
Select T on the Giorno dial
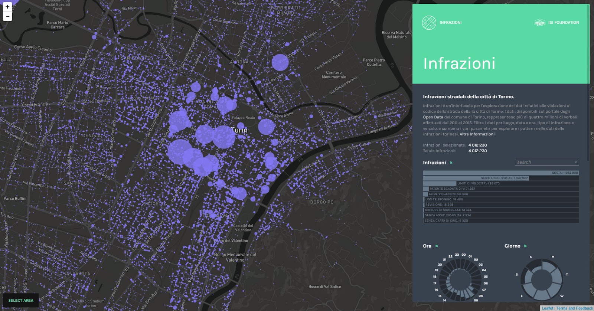pyautogui.click(x=567, y=275)
